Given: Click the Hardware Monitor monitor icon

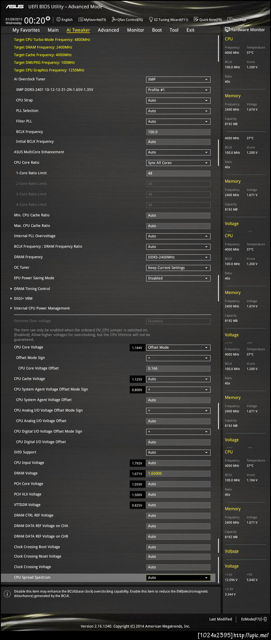Looking at the screenshot, I should (227, 29).
